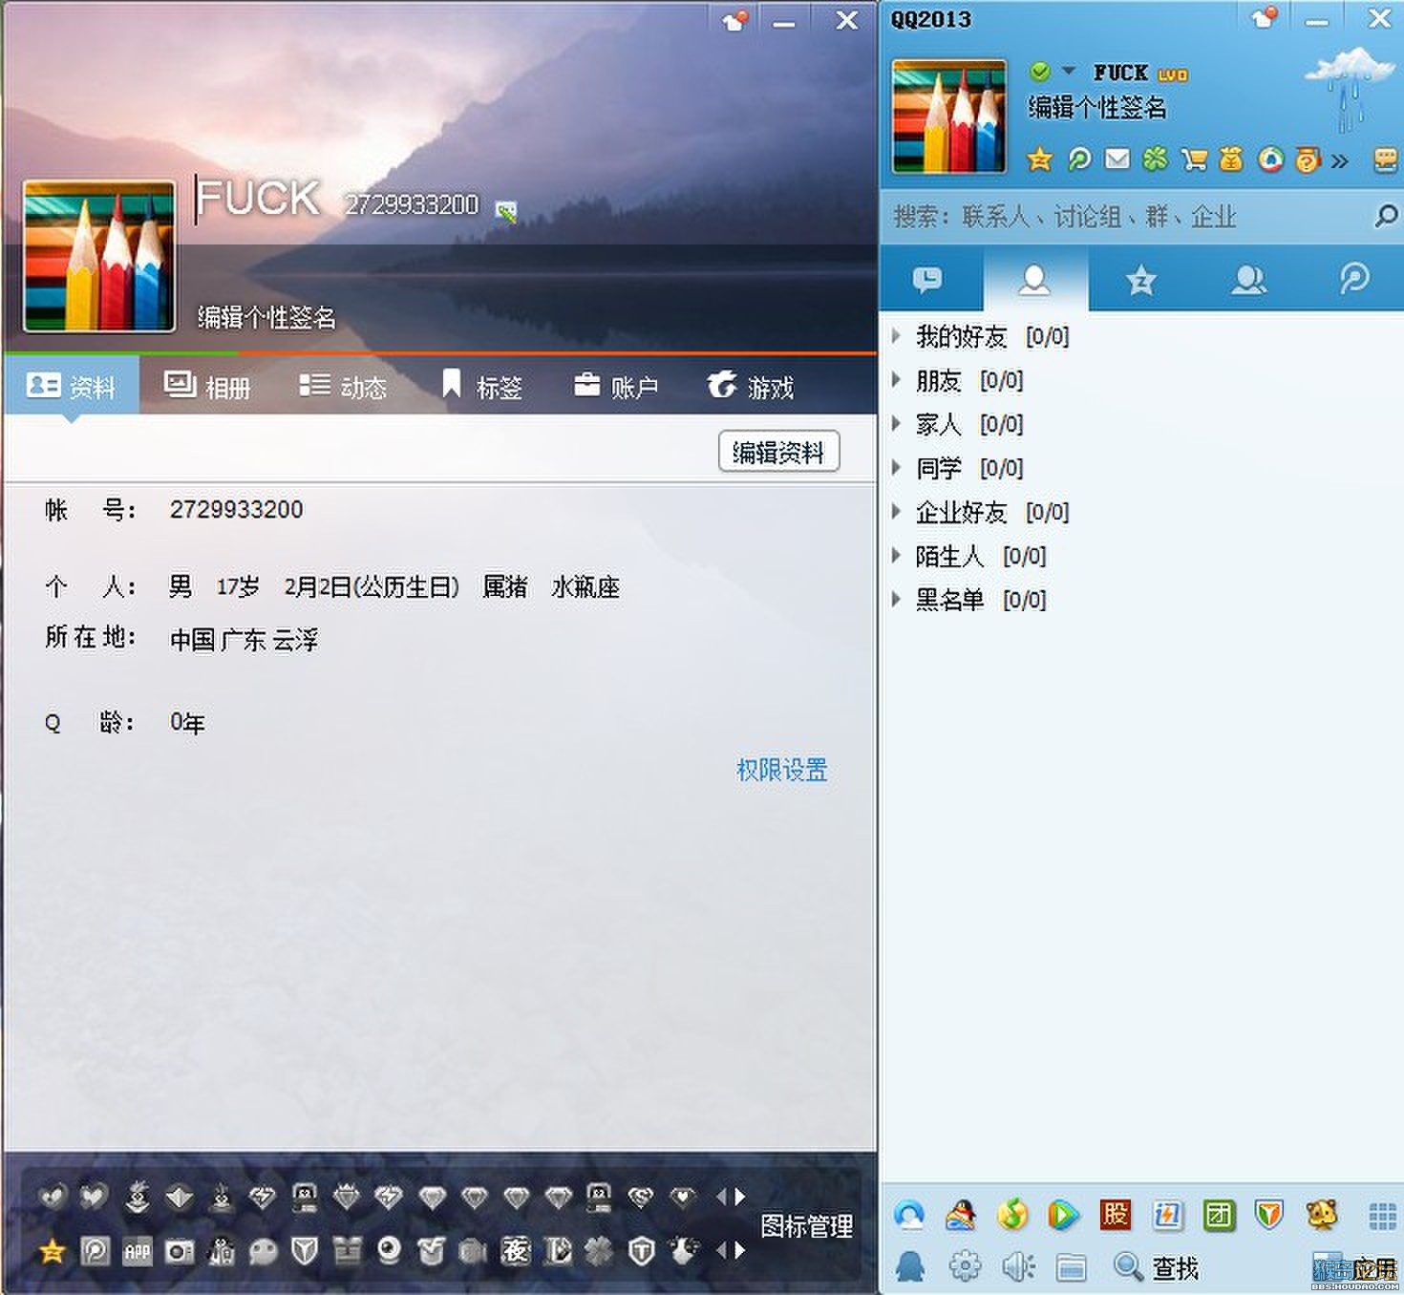Open red 股 stock app icon
Image resolution: width=1404 pixels, height=1295 pixels.
[1115, 1215]
